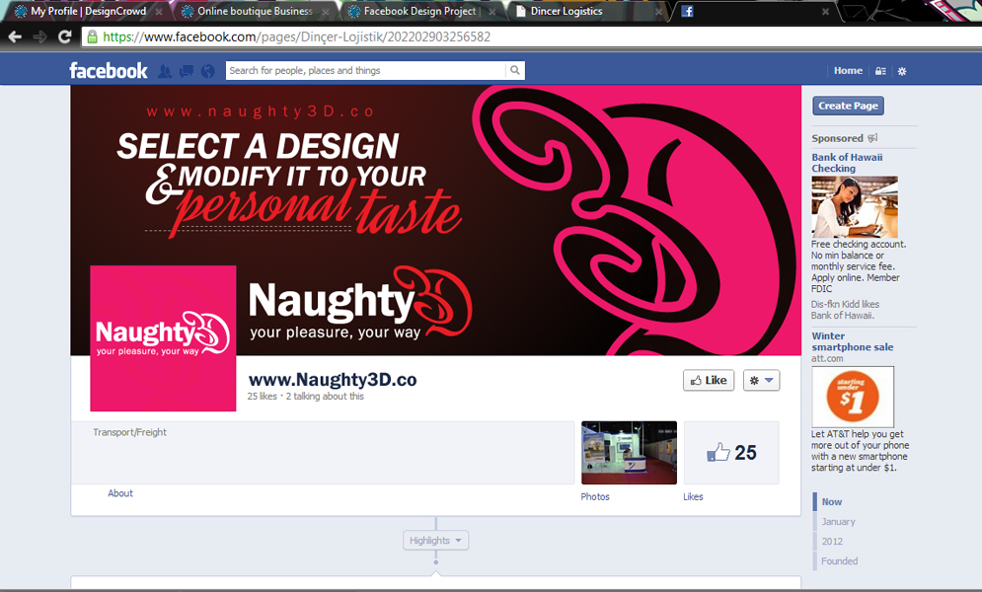Screen dimensions: 982x592
Task: Jump to Now in timeline
Action: pos(832,502)
